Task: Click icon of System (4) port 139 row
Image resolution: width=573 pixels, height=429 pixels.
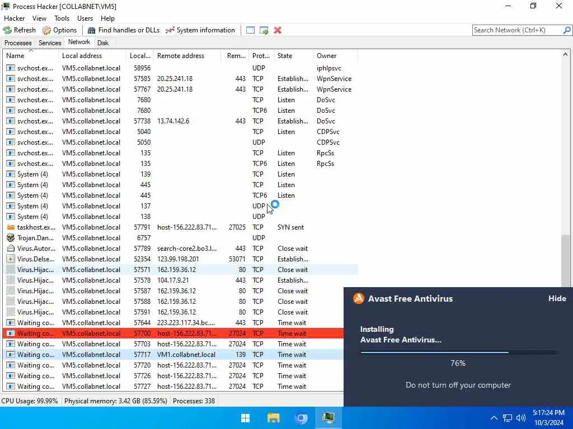Action: pos(11,174)
